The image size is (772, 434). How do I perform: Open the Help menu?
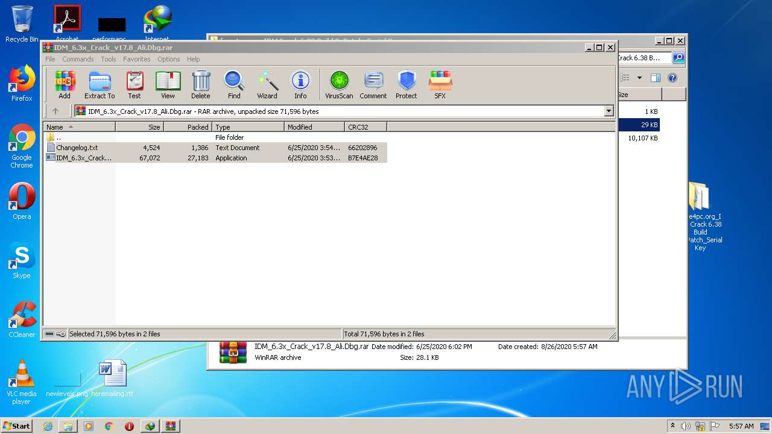coord(193,59)
